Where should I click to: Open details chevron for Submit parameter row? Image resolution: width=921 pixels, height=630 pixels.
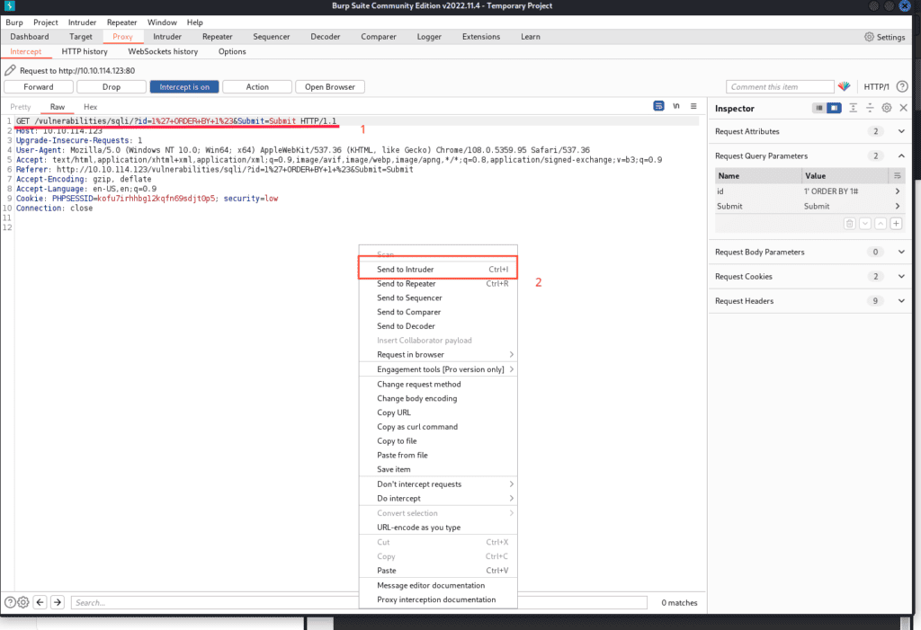pyautogui.click(x=898, y=206)
